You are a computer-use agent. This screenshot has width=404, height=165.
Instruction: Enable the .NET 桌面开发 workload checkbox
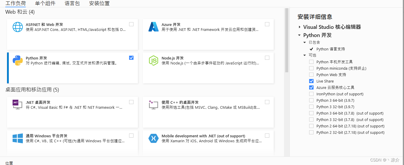click(131, 102)
